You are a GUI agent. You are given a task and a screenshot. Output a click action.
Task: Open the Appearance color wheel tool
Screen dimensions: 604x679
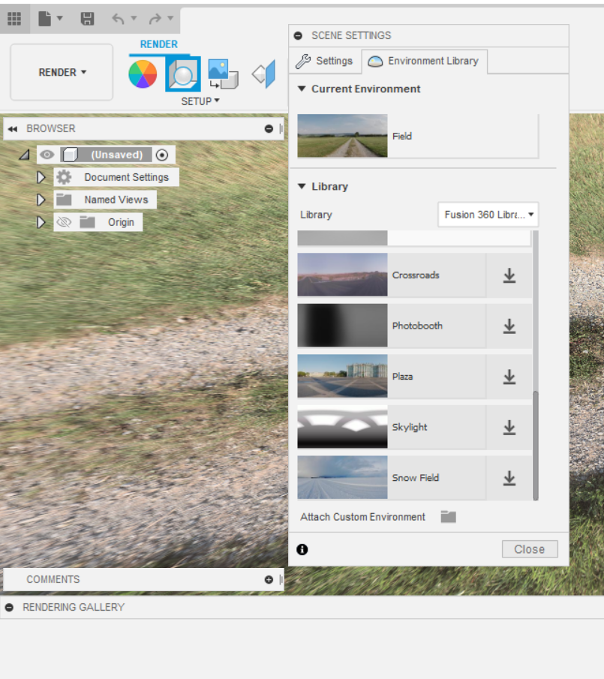point(143,74)
